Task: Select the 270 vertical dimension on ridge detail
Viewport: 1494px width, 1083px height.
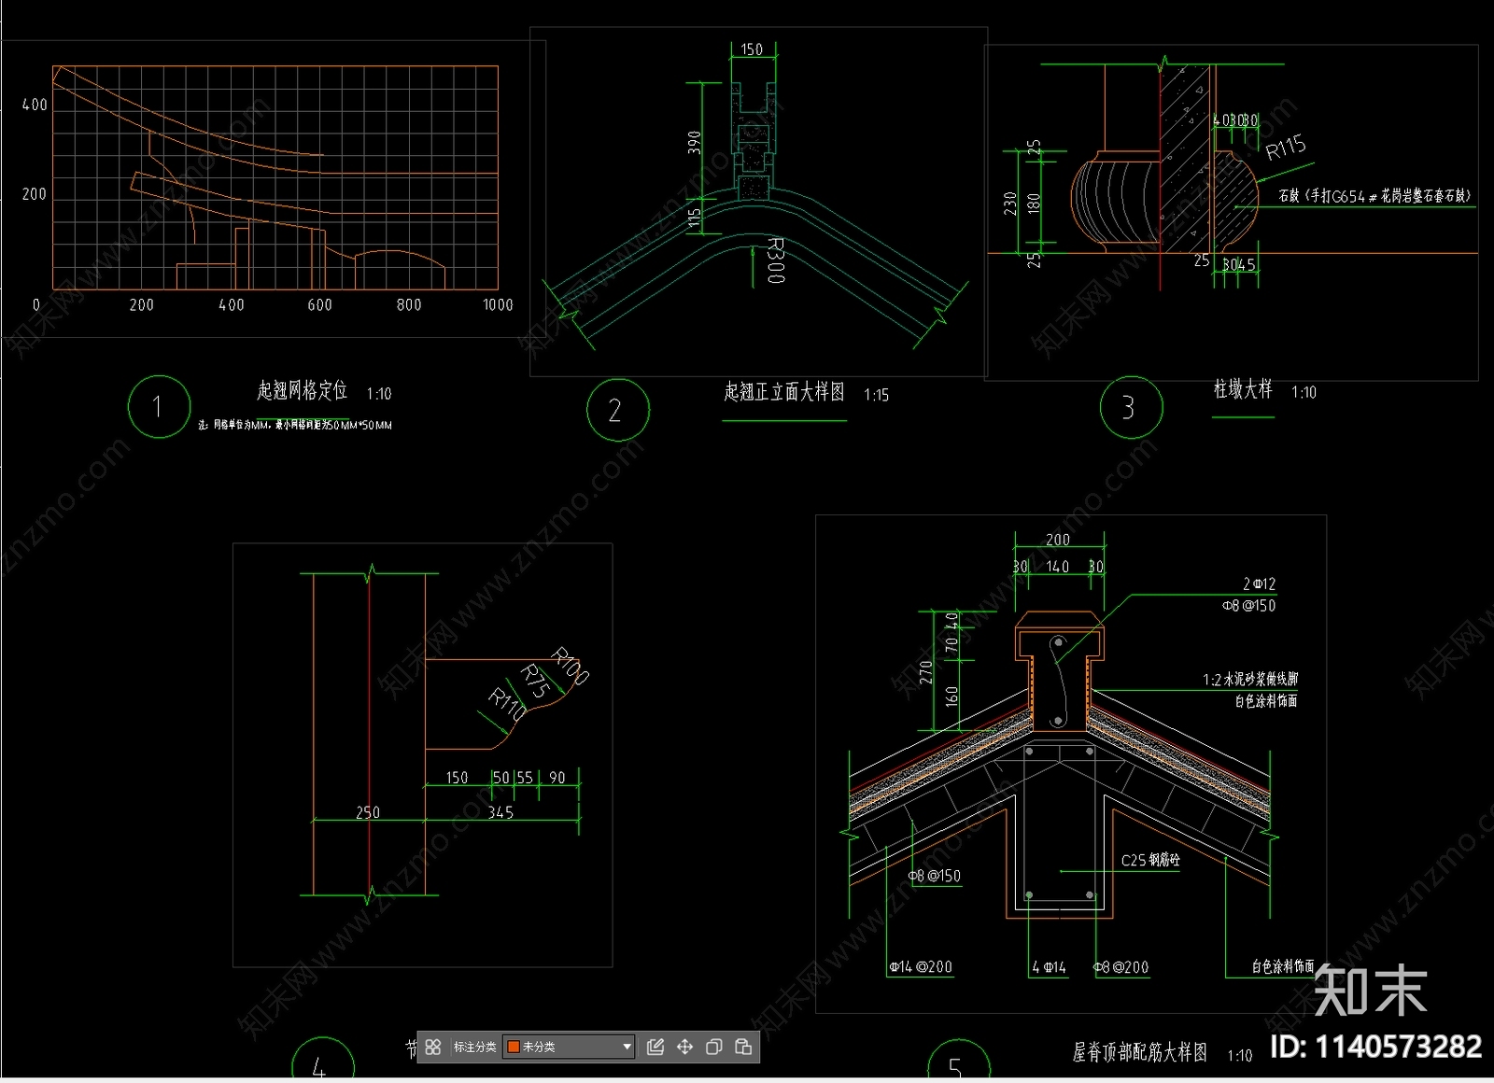Action: 926,672
